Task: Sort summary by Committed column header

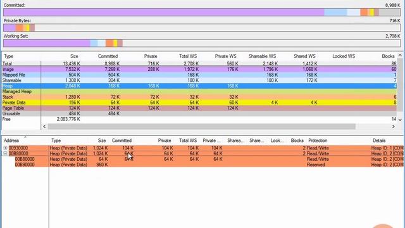Action: [108, 56]
